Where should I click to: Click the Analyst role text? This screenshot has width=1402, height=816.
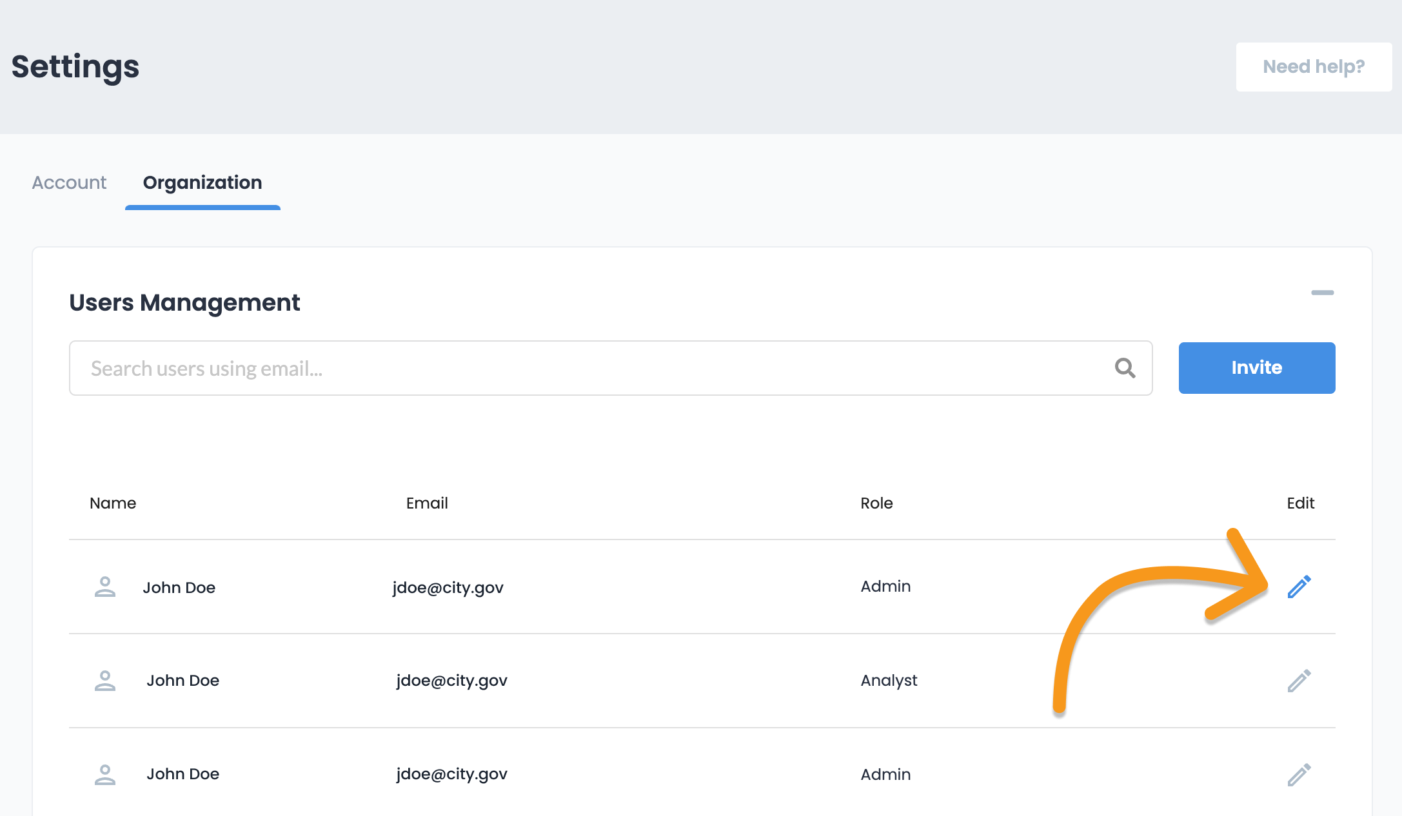(x=889, y=681)
